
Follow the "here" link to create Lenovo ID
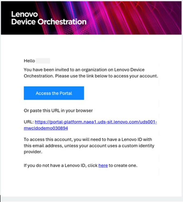click(103, 166)
